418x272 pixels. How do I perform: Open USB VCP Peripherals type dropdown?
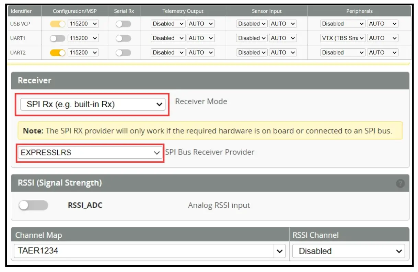pos(343,24)
